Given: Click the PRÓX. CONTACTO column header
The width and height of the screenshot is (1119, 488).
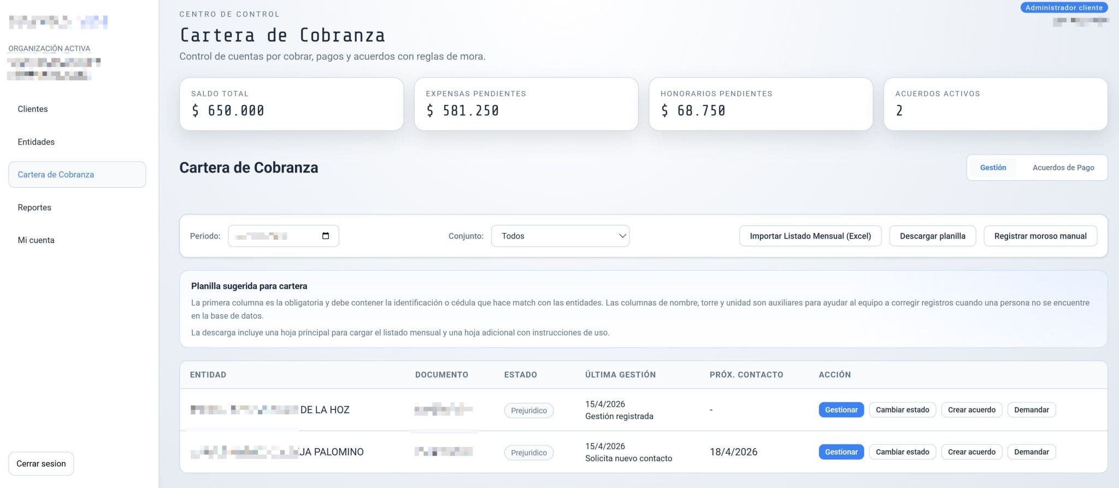Looking at the screenshot, I should pos(746,375).
